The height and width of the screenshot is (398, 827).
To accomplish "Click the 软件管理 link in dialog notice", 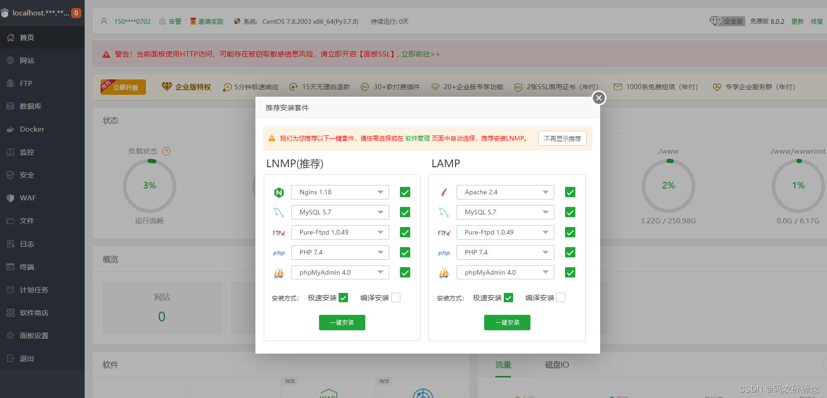I will tap(417, 138).
